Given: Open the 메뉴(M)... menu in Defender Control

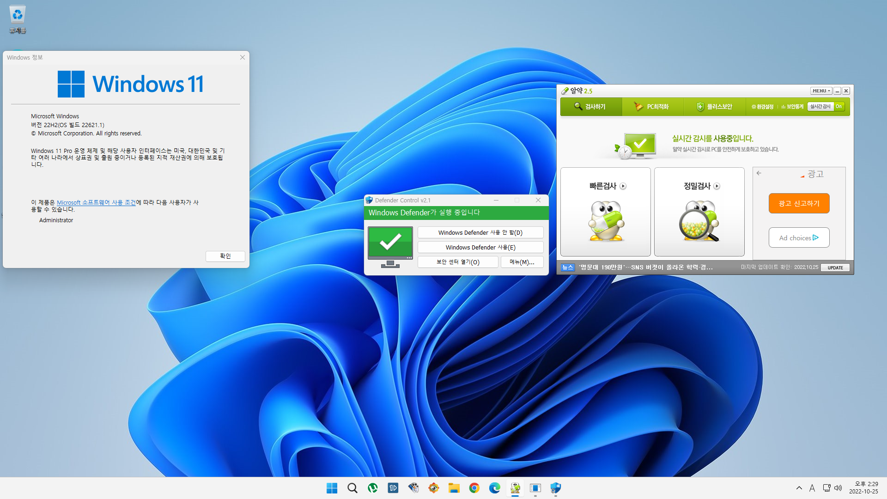Looking at the screenshot, I should (x=522, y=262).
